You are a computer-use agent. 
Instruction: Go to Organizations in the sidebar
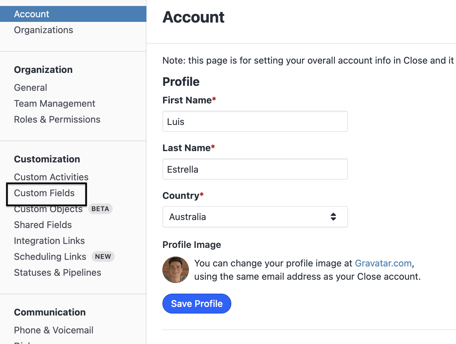tap(43, 30)
